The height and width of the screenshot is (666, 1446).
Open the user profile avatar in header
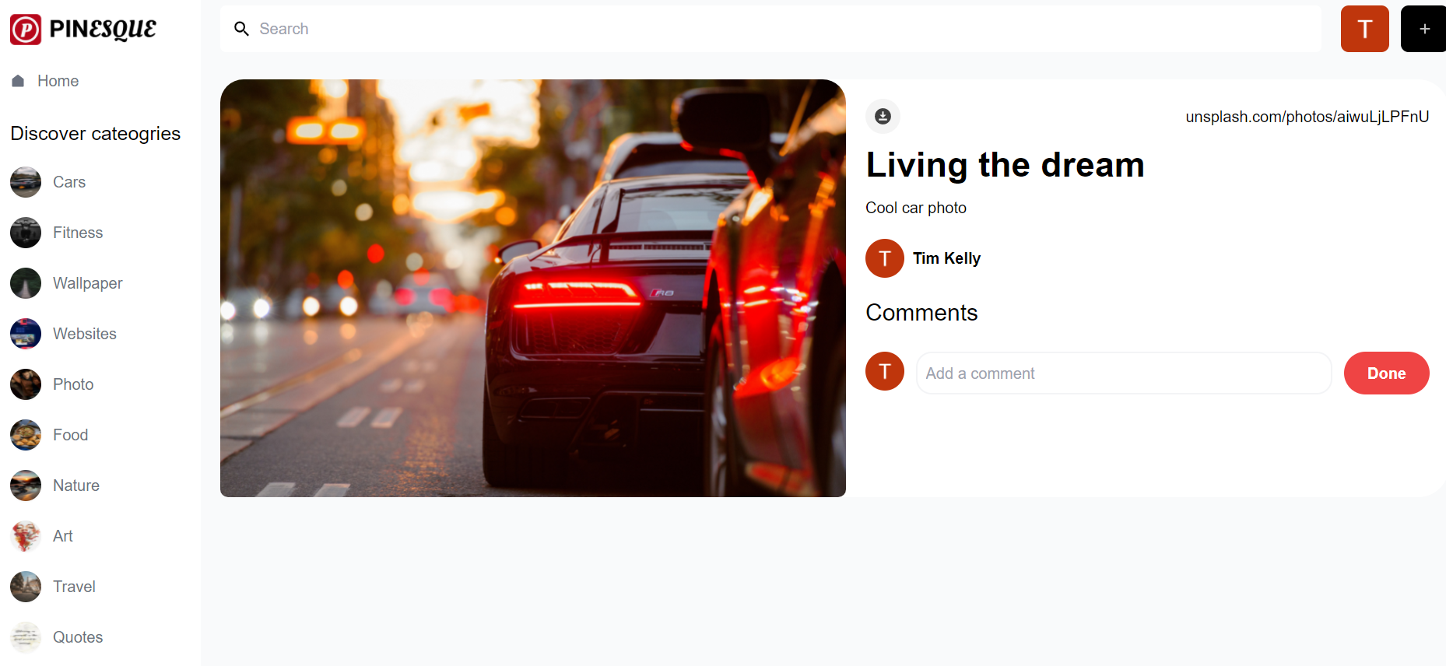coord(1364,29)
